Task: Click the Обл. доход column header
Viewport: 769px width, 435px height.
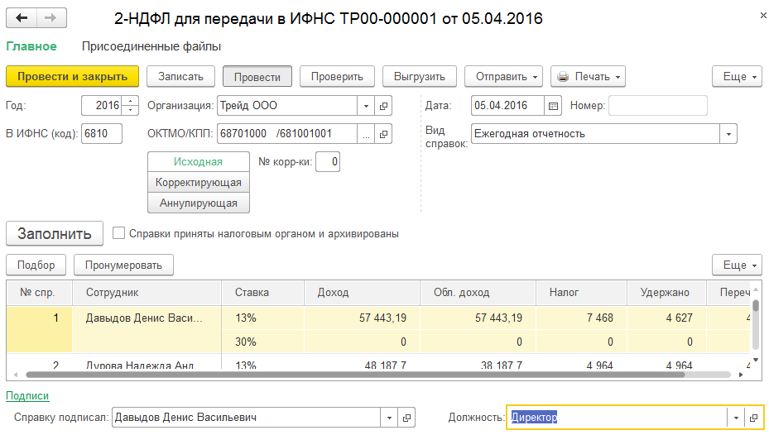Action: tap(478, 293)
